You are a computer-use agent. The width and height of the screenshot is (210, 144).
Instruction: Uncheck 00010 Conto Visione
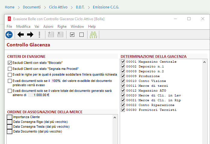pos(123,81)
